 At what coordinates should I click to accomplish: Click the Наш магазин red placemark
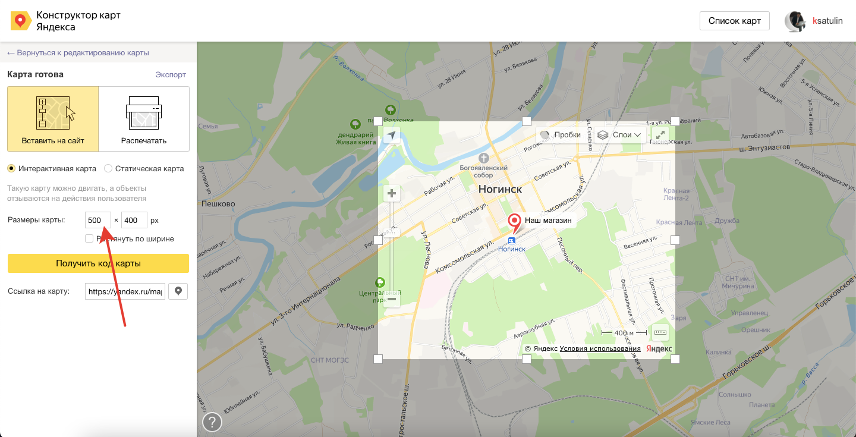point(515,224)
